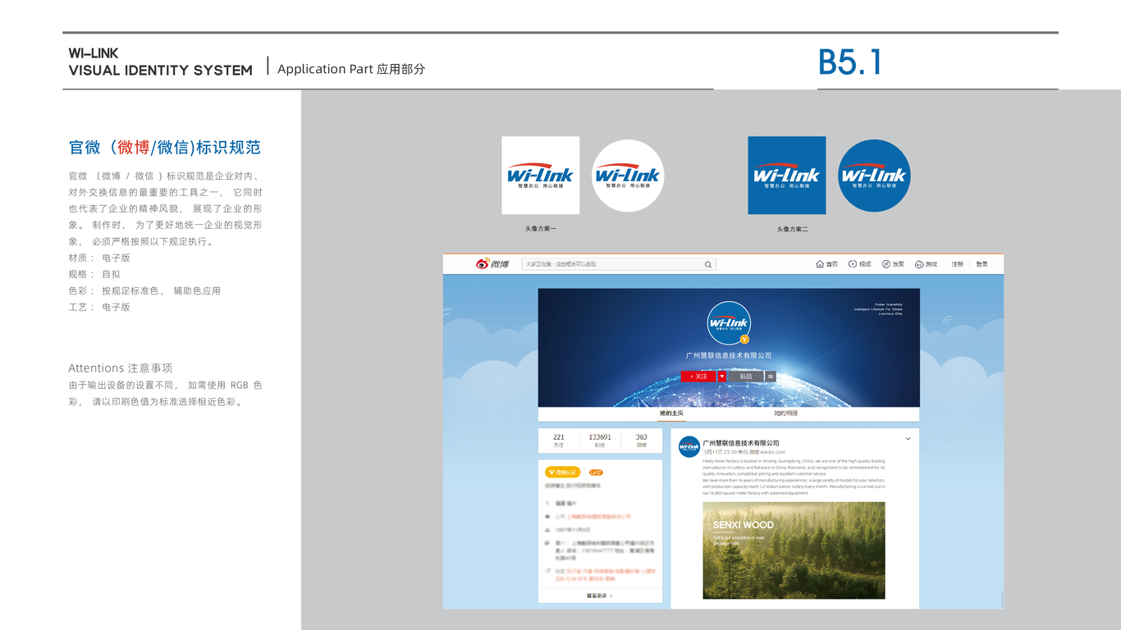Click the location pin icon in profile info
The width and height of the screenshot is (1121, 630).
[x=547, y=503]
